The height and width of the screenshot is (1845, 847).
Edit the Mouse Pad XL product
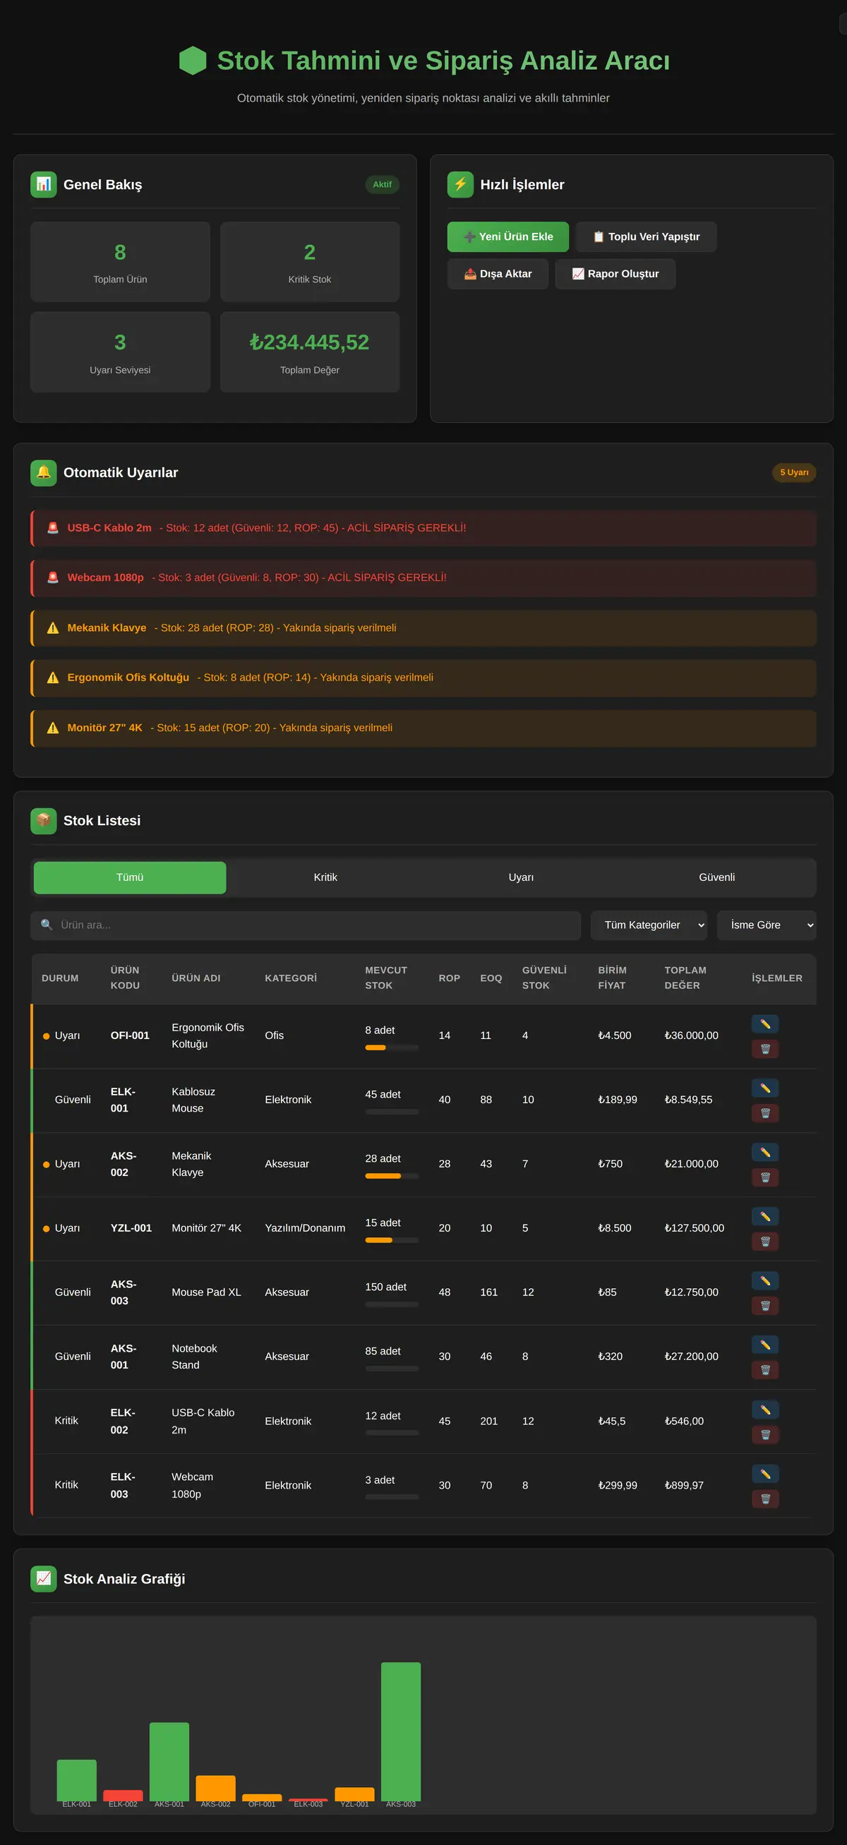coord(764,1280)
